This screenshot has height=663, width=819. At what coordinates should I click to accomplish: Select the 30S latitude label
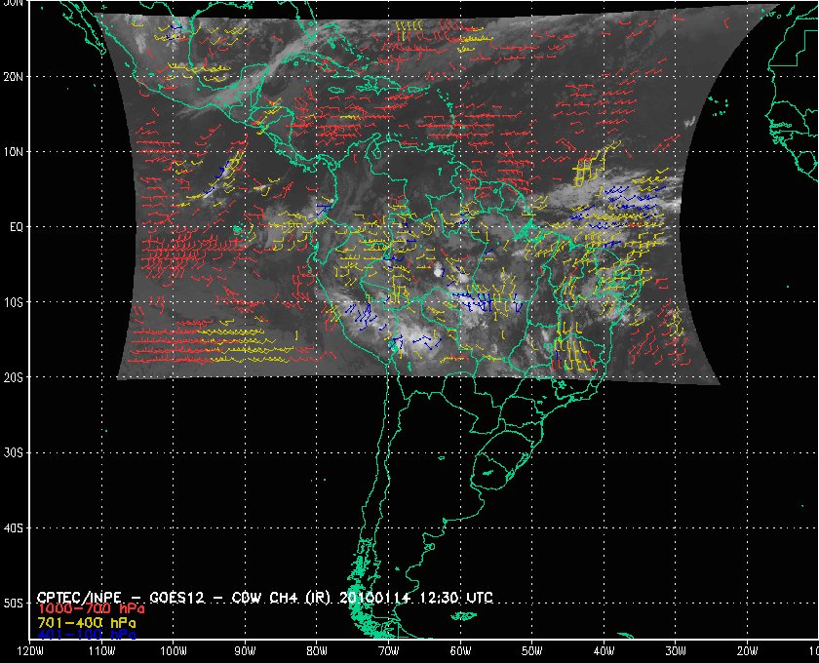(13, 452)
